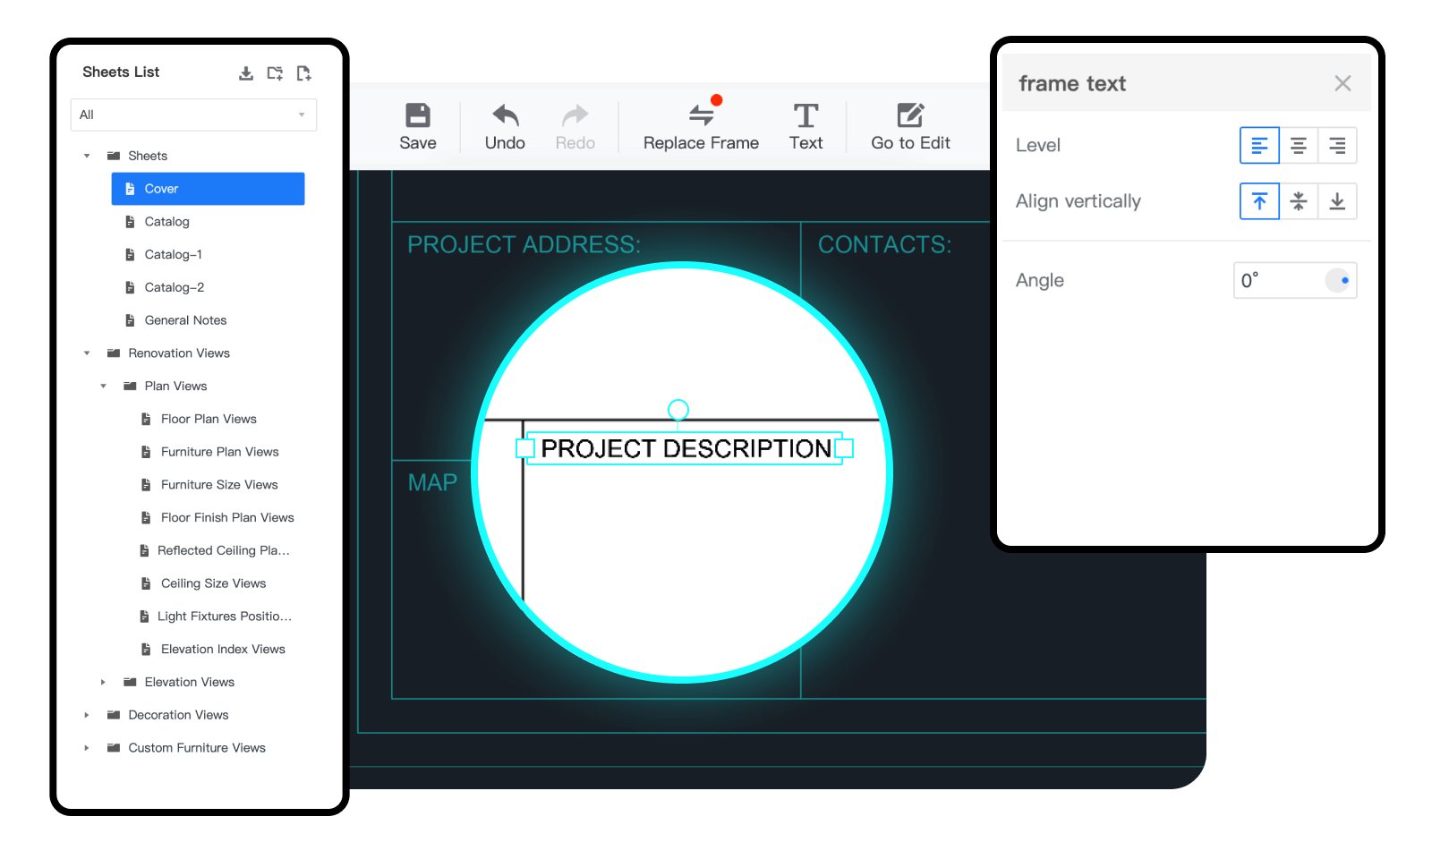Screen dimensions: 1432x859
Task: Open the All filter dropdown
Action: 193,115
